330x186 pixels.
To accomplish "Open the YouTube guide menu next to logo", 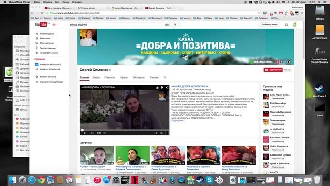I will click(54, 25).
